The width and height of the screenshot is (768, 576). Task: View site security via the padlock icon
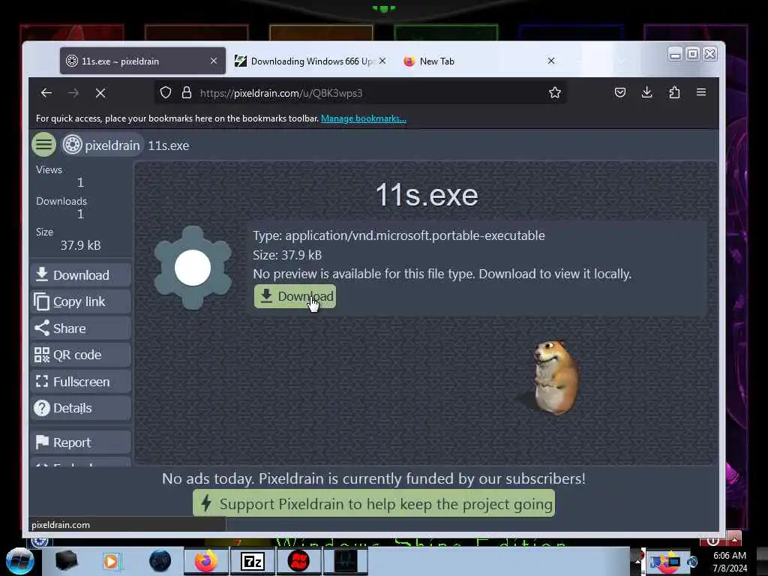point(187,92)
